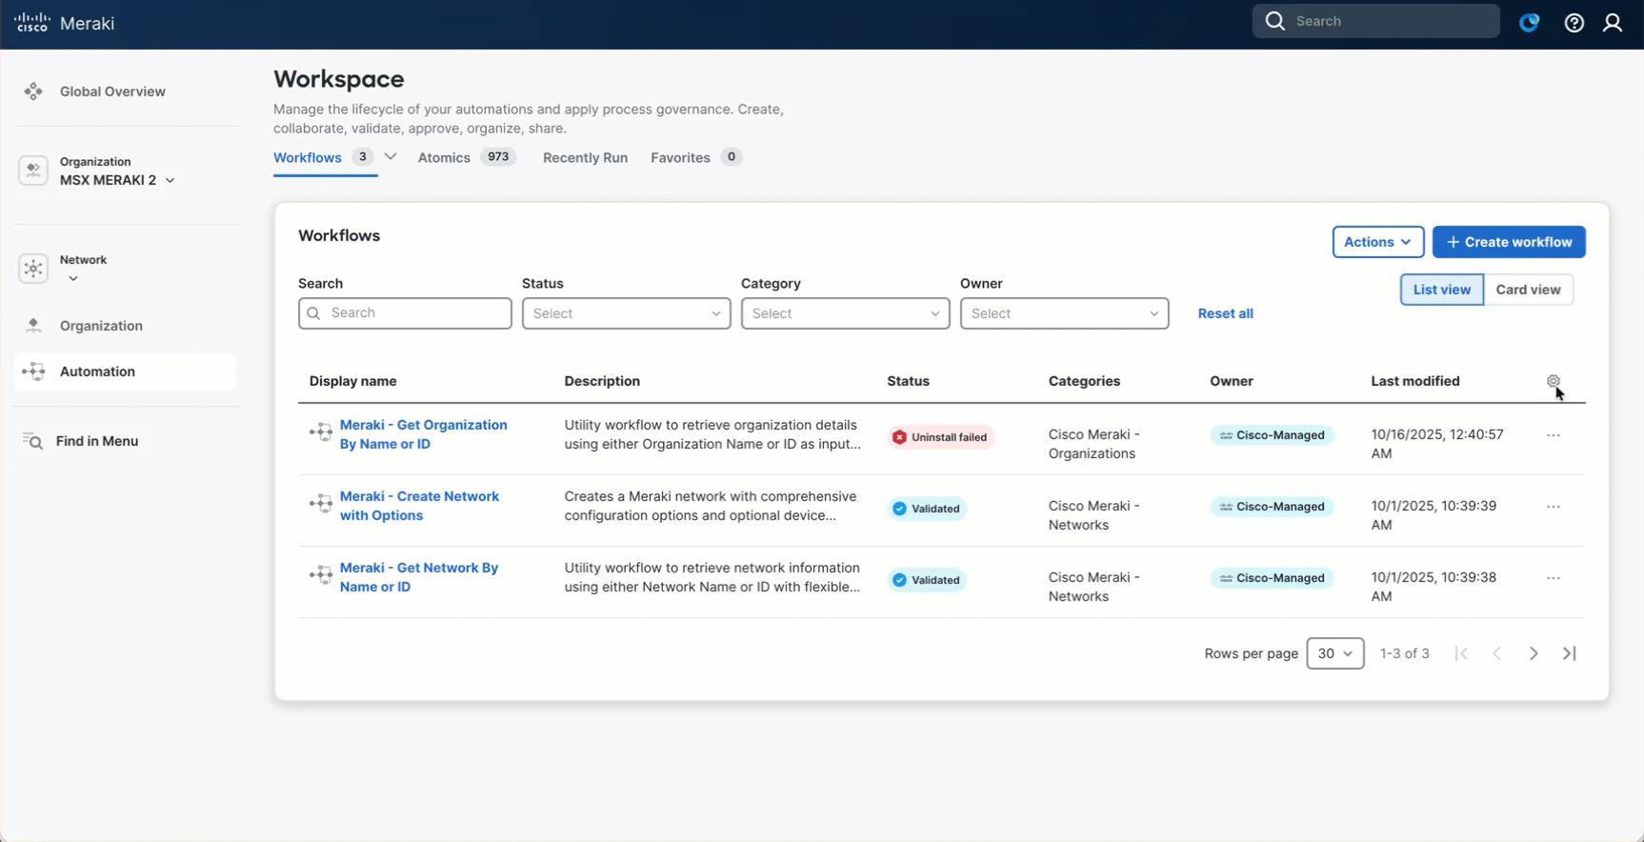Switch to Card view
The image size is (1644, 842).
click(1527, 290)
